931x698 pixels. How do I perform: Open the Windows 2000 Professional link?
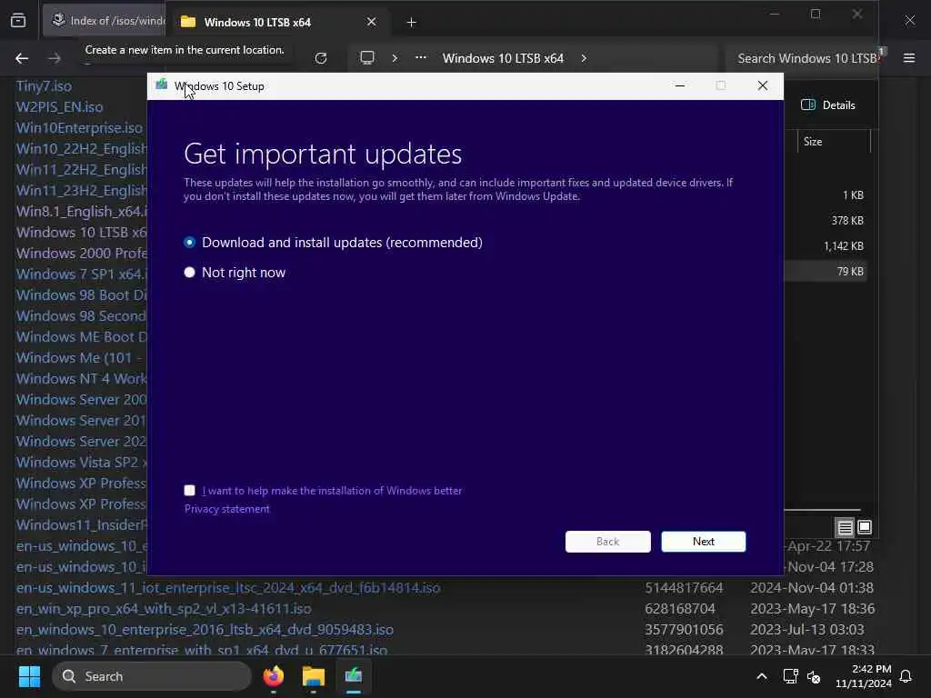81,254
